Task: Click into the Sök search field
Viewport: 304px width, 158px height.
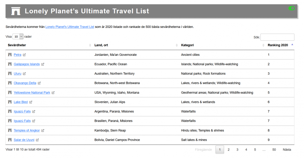Action: click(277, 37)
